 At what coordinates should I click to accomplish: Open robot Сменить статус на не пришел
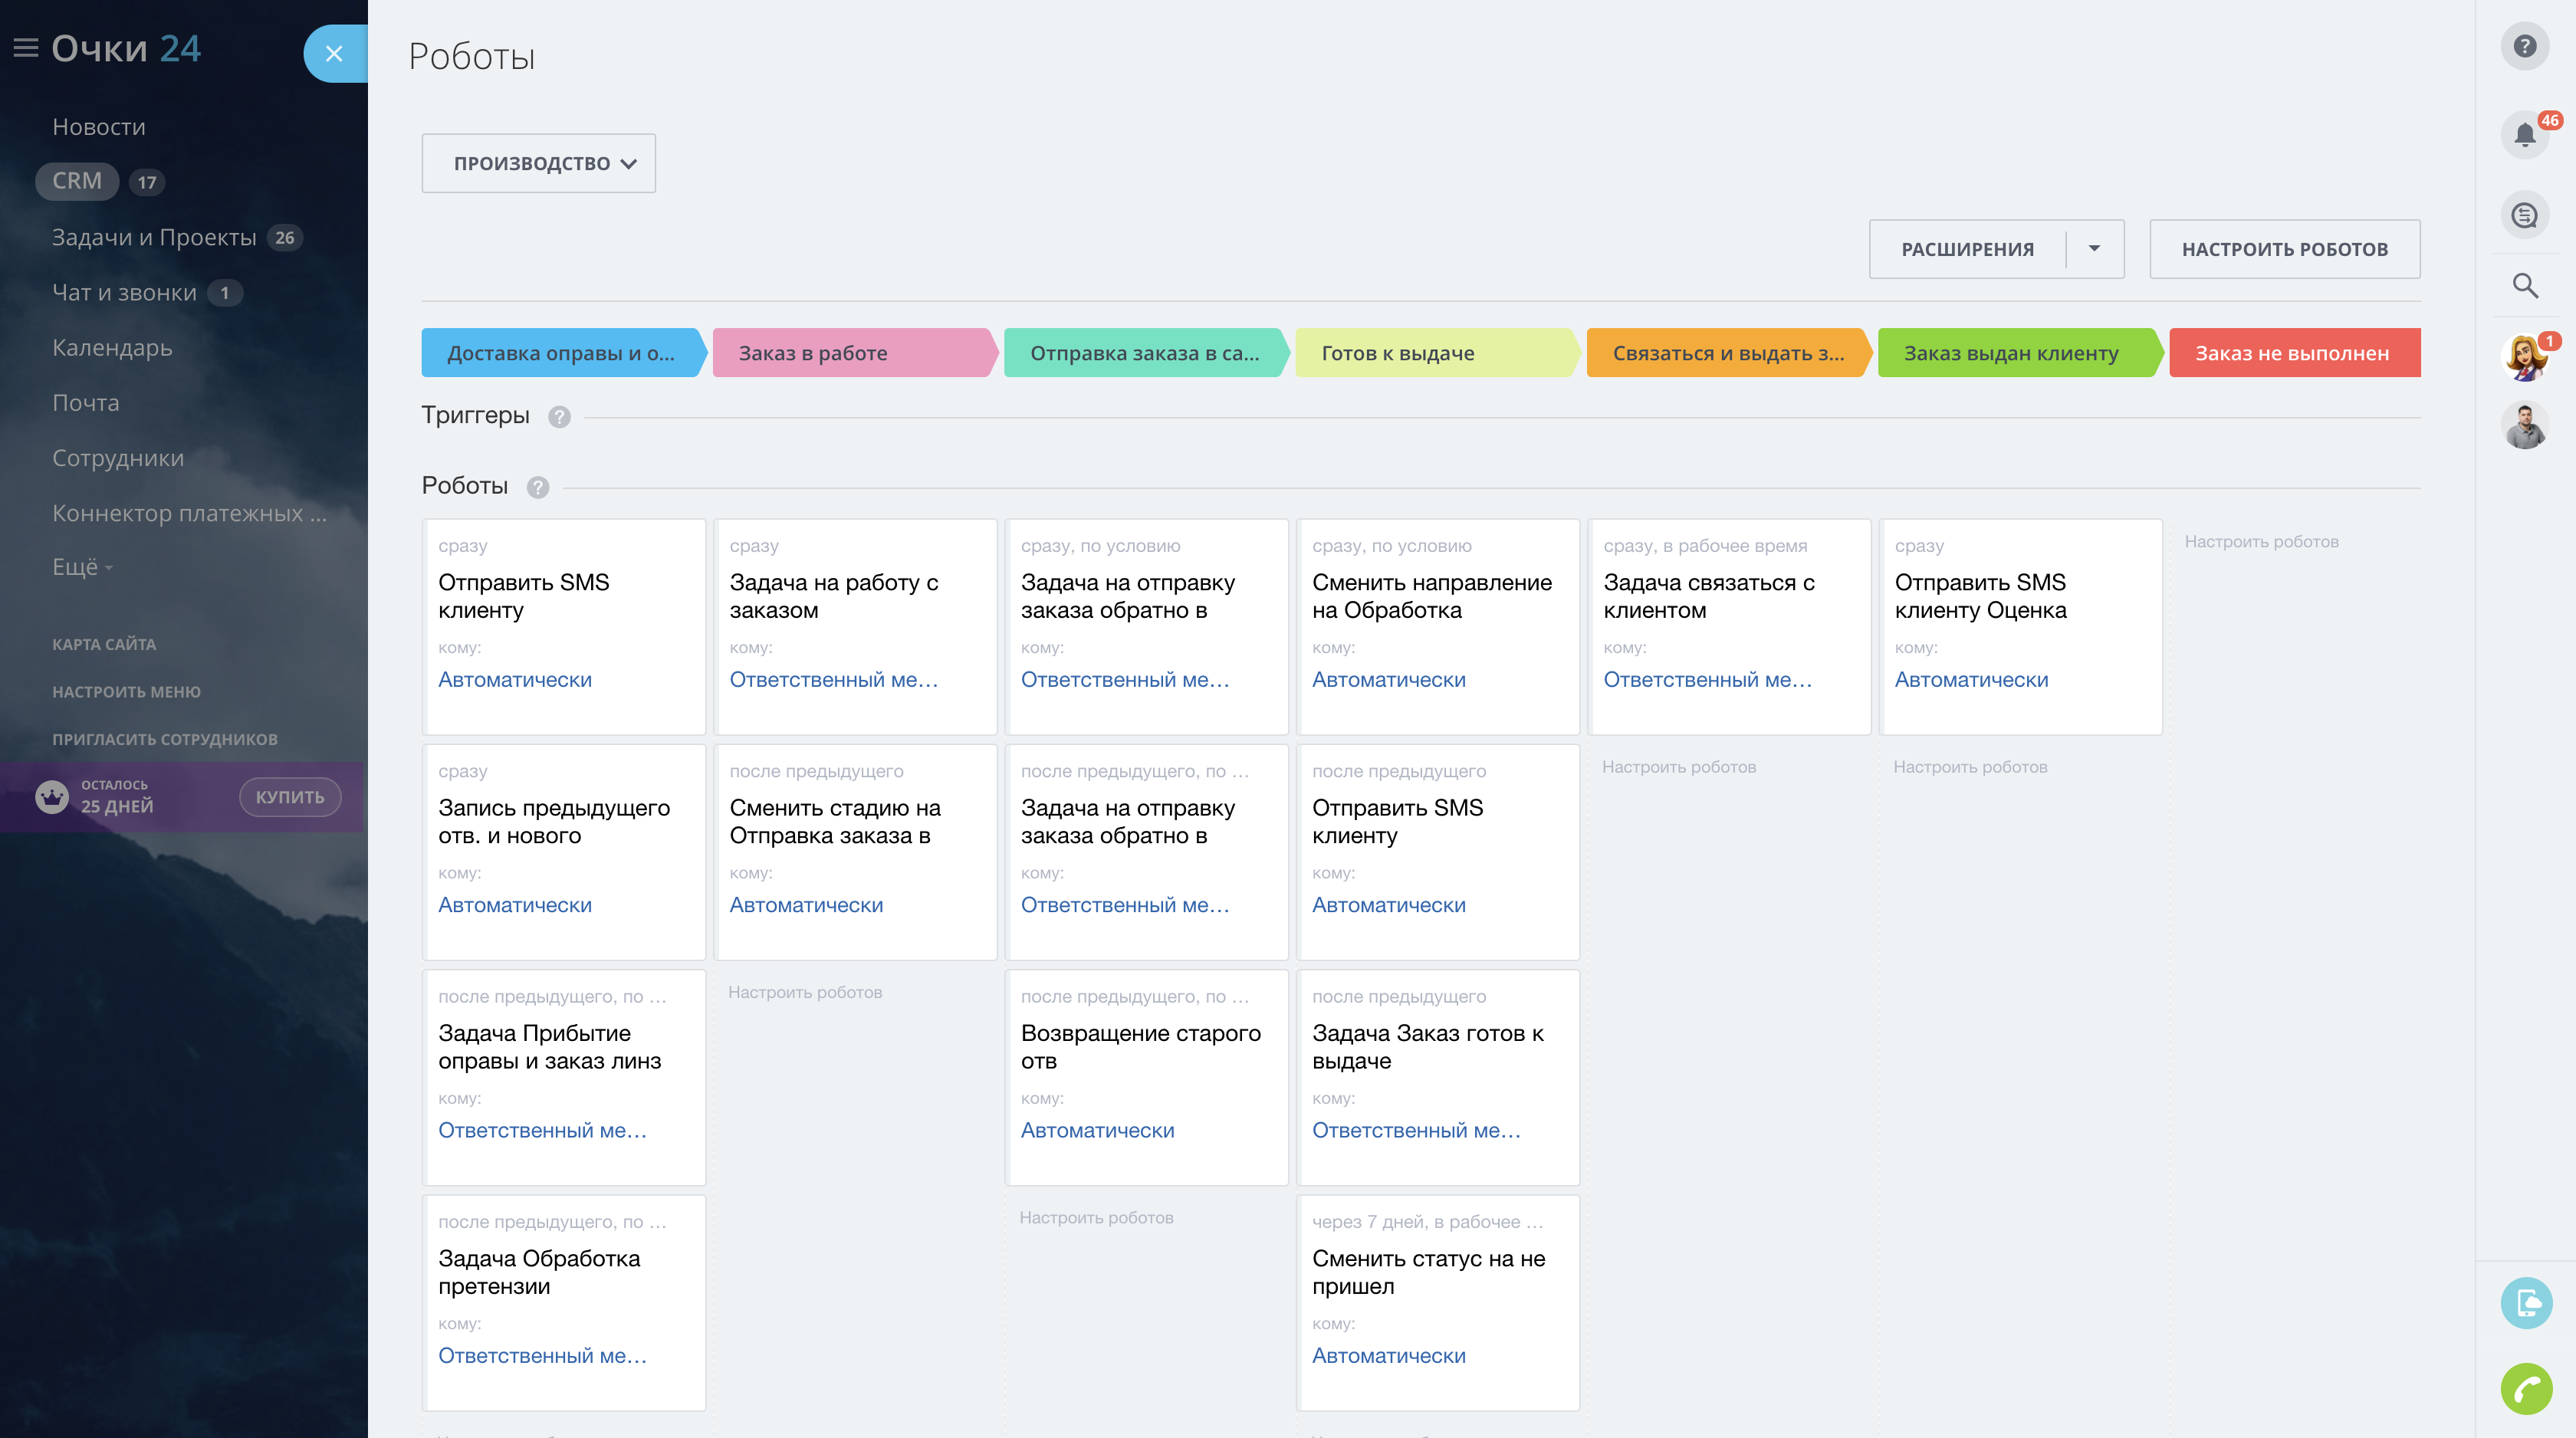coord(1428,1272)
